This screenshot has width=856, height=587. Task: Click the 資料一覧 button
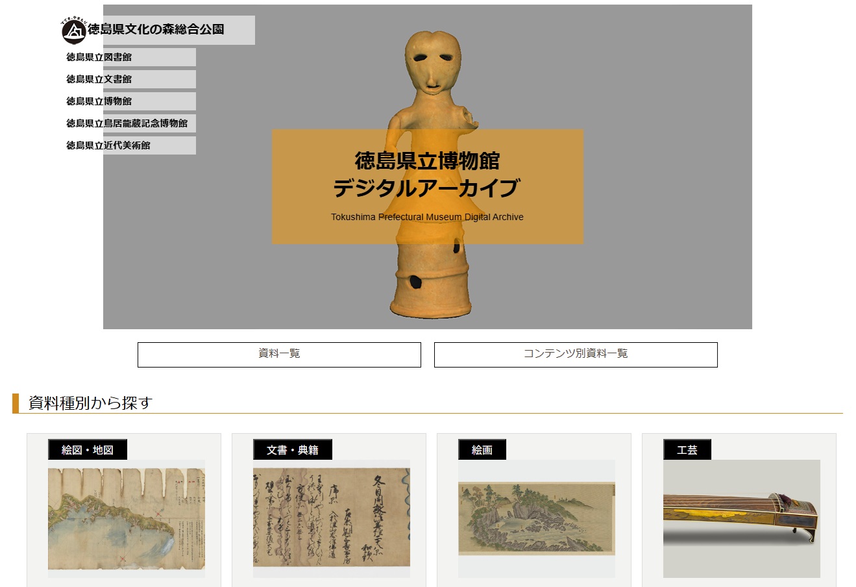point(279,355)
